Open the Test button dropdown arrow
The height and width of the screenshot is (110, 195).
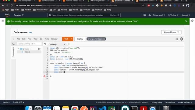pos(72,39)
